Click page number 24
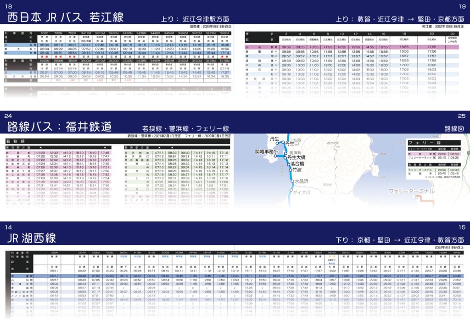The width and height of the screenshot is (470, 332). pos(8,116)
